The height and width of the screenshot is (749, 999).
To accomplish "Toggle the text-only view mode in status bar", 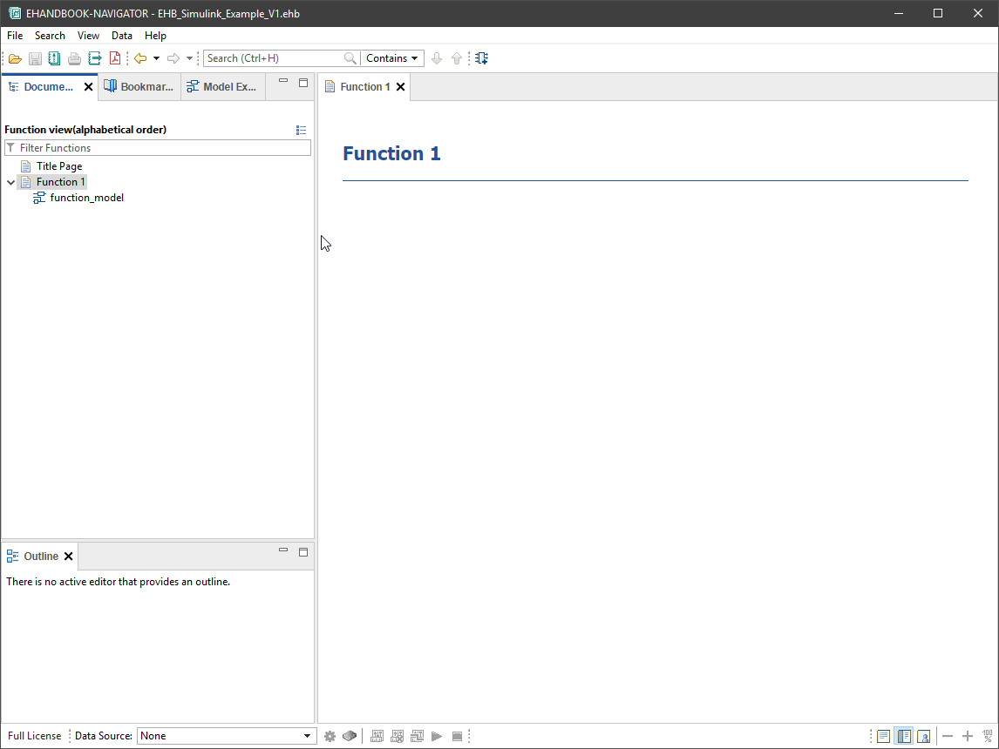I will click(883, 736).
